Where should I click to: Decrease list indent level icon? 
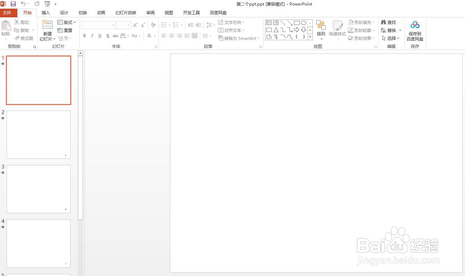click(x=191, y=25)
